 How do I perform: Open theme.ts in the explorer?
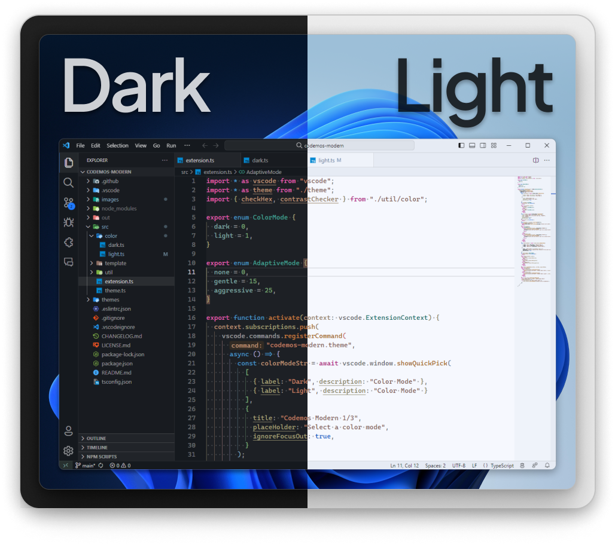pyautogui.click(x=126, y=291)
